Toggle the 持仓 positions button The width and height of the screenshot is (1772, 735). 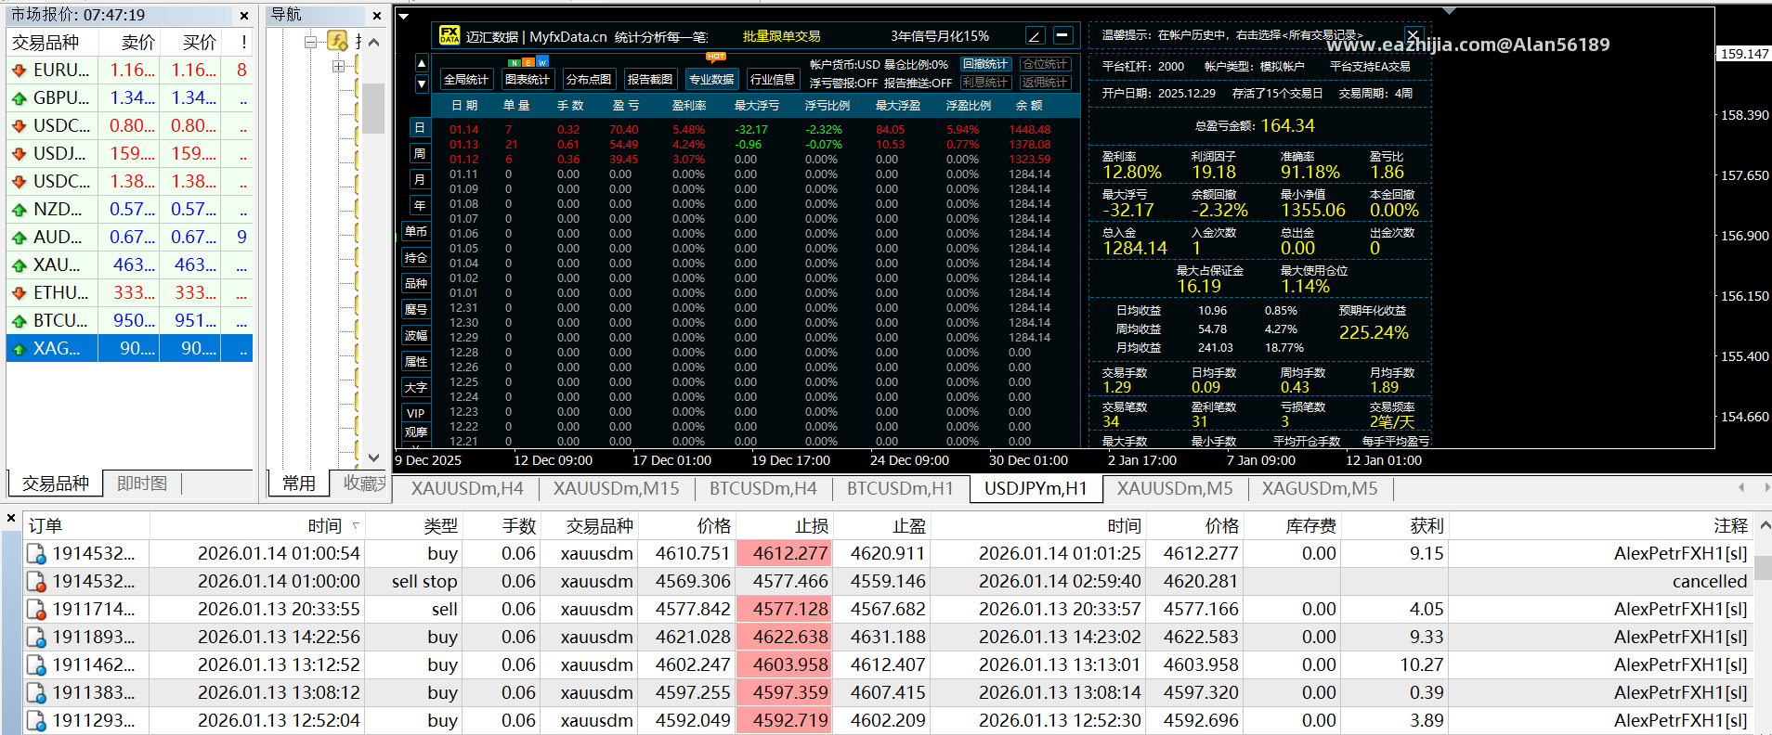416,258
